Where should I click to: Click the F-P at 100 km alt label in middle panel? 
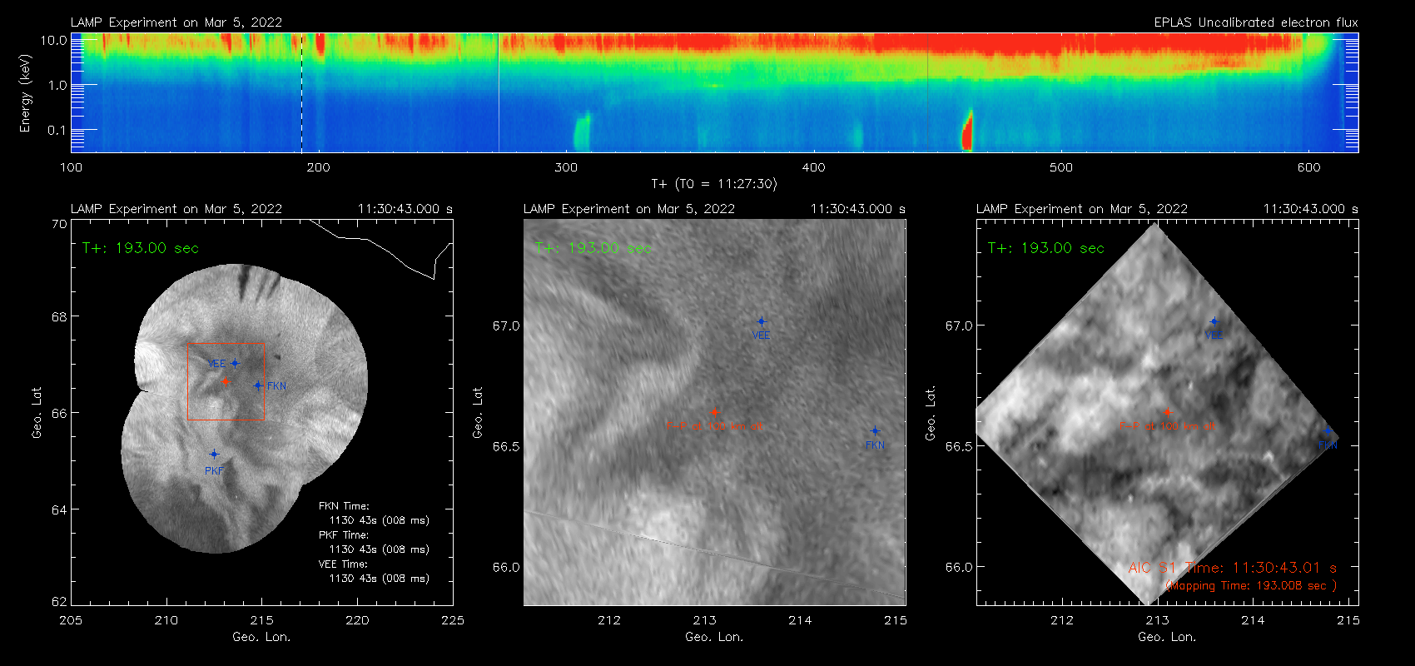pyautogui.click(x=714, y=425)
